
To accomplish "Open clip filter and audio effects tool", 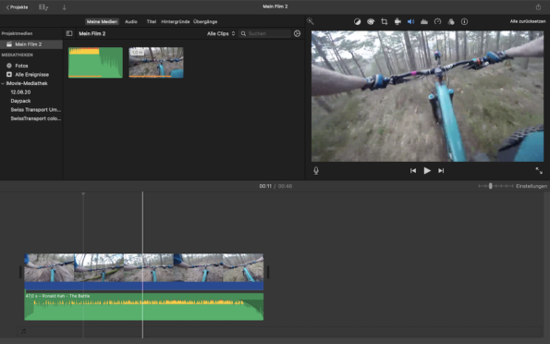I will tap(451, 21).
